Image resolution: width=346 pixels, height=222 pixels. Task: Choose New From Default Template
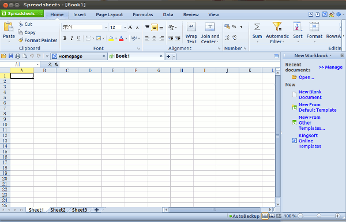317,107
